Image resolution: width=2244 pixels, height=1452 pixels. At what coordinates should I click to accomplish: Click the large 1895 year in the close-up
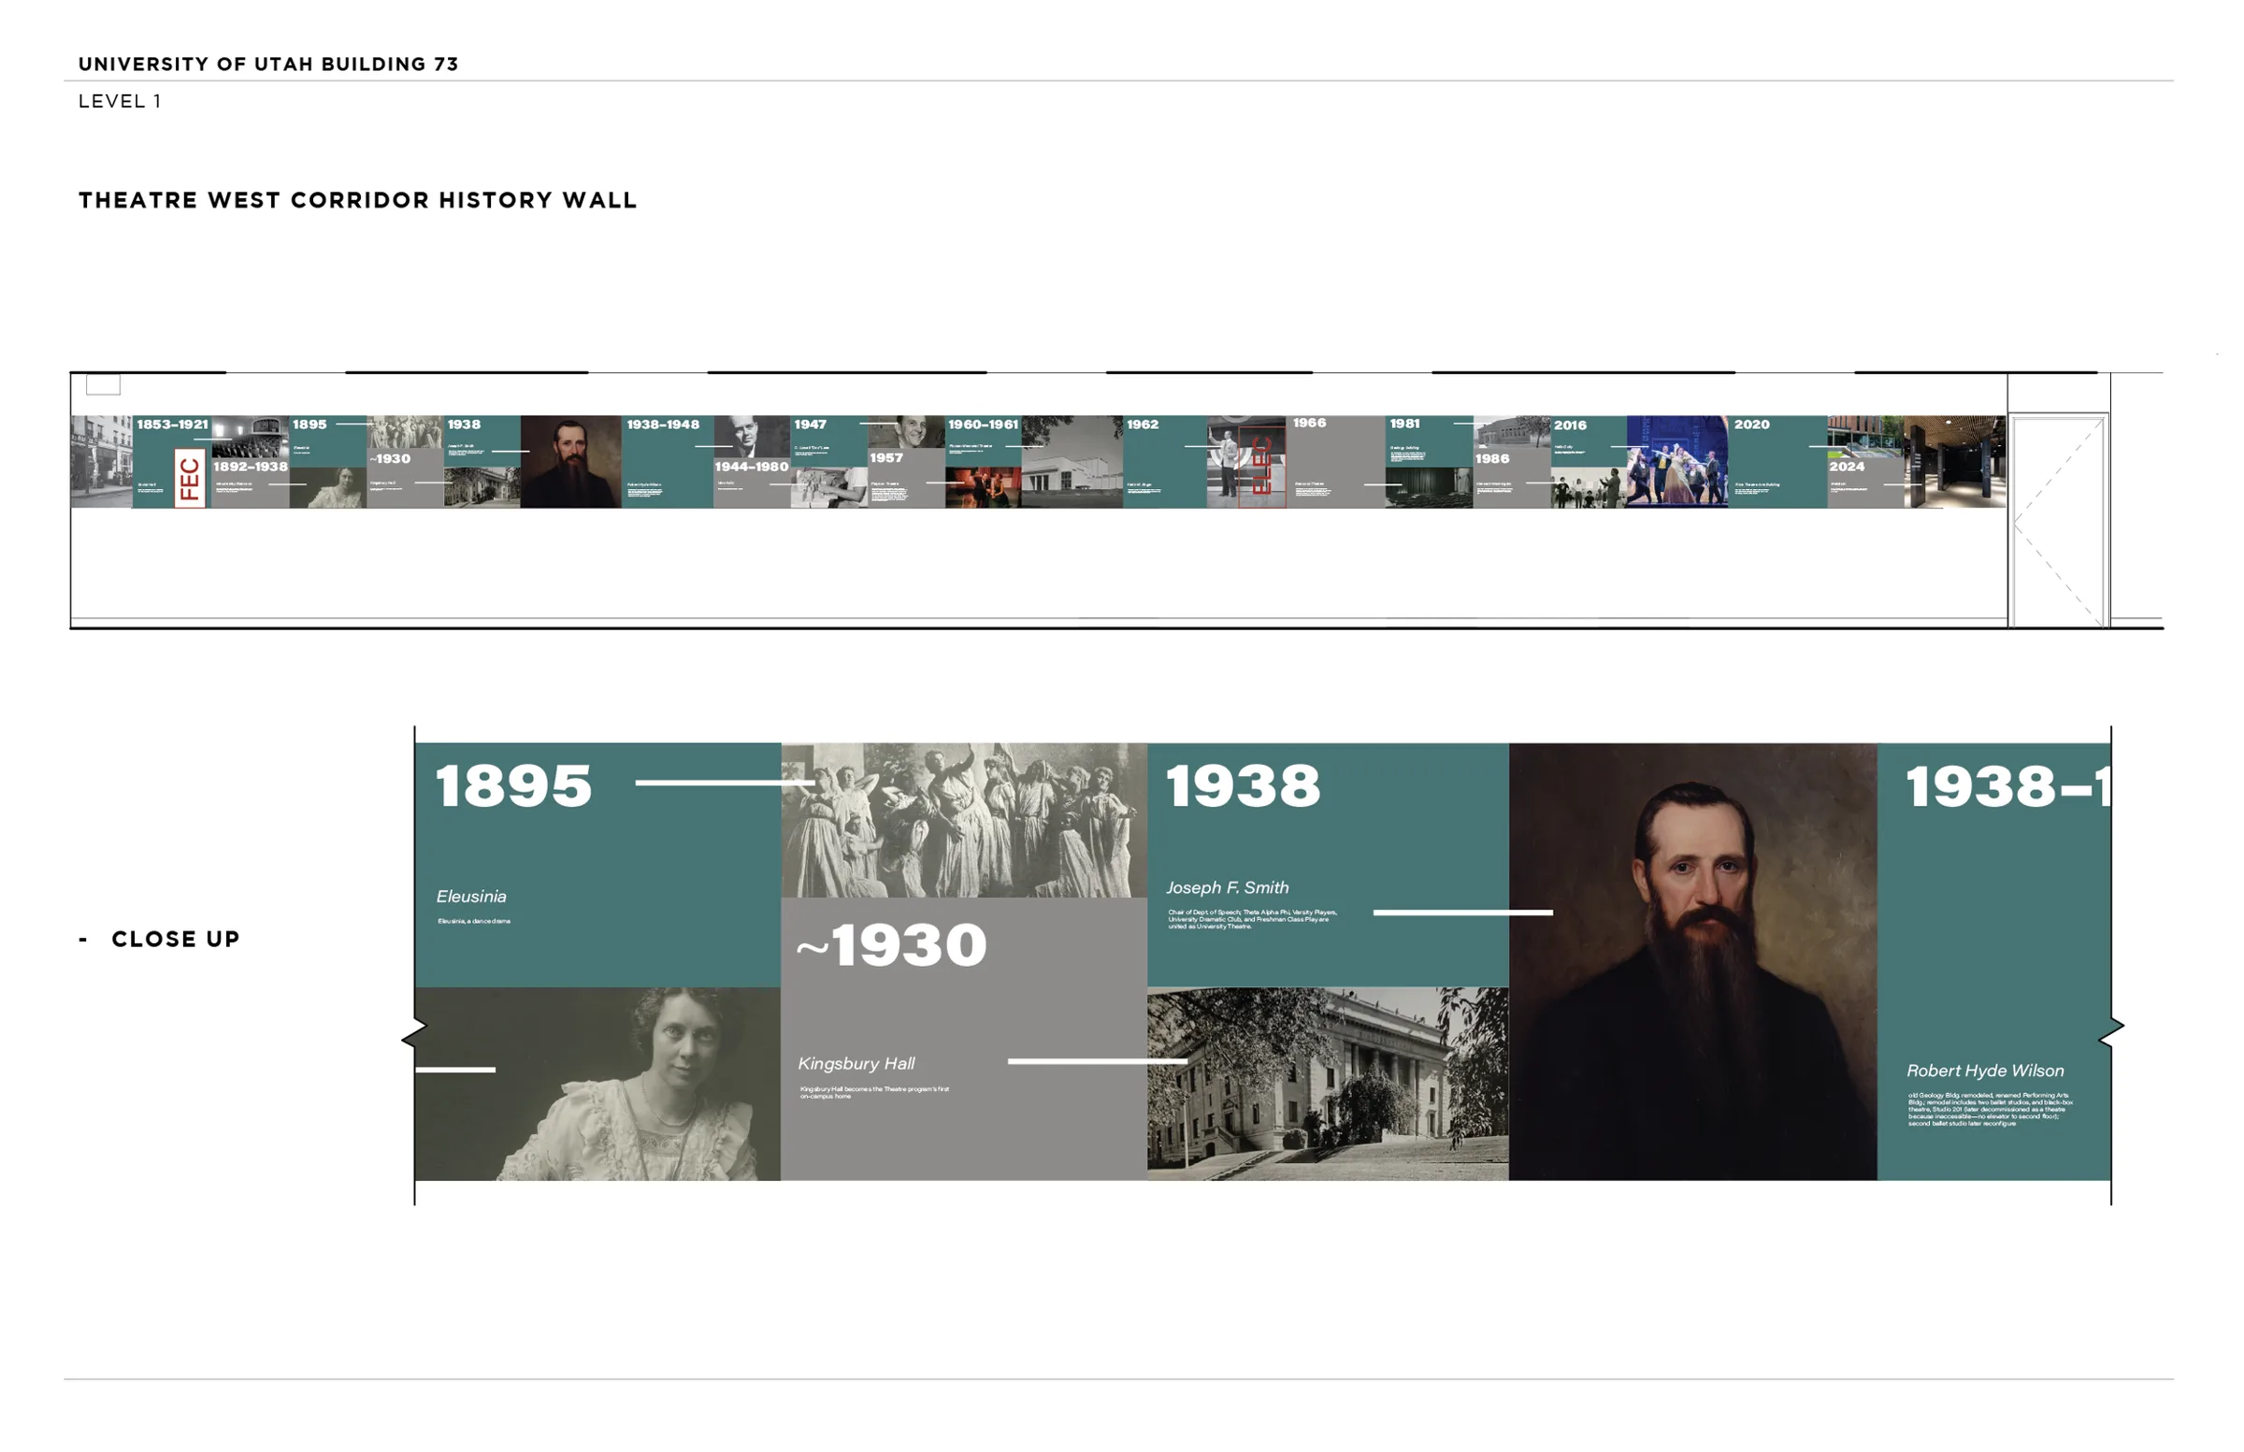pyautogui.click(x=514, y=785)
